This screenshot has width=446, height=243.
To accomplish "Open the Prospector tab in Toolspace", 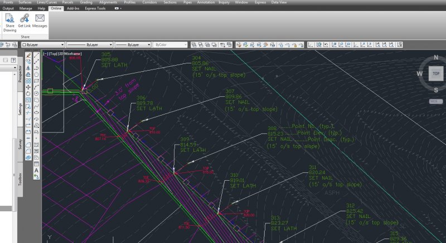I will coord(20,74).
